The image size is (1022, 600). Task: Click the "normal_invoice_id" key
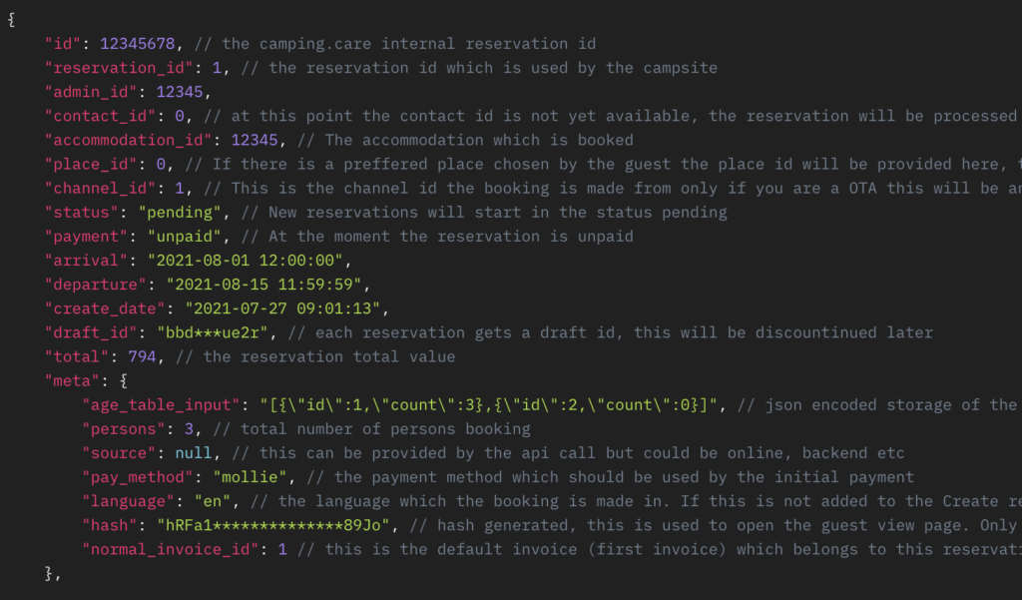pyautogui.click(x=170, y=550)
